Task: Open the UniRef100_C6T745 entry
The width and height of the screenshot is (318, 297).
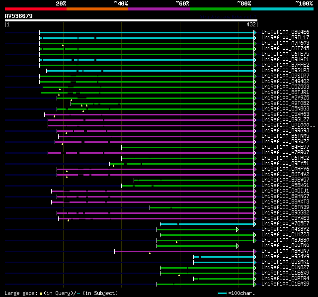Action: click(x=285, y=49)
